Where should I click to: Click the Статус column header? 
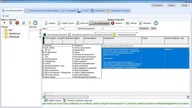[153, 40]
